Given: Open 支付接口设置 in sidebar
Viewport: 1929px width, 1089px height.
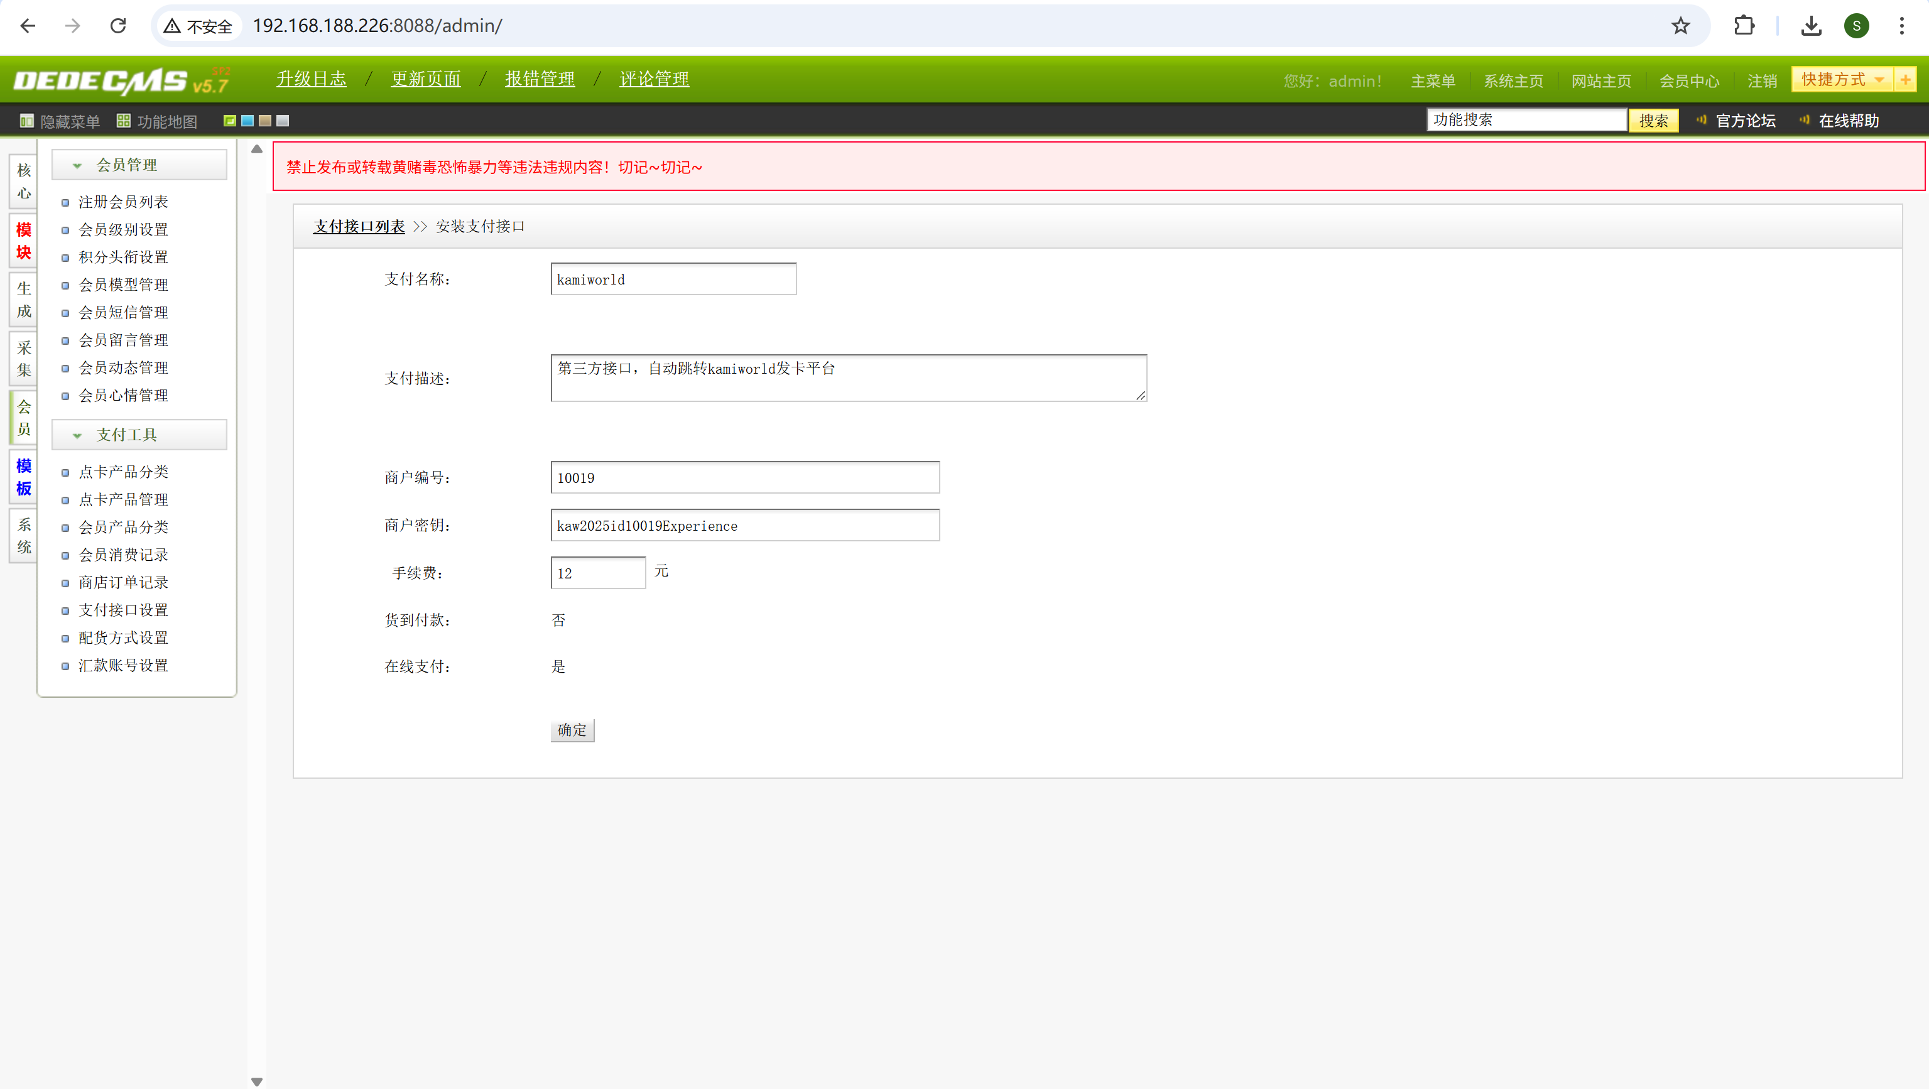Looking at the screenshot, I should point(124,610).
